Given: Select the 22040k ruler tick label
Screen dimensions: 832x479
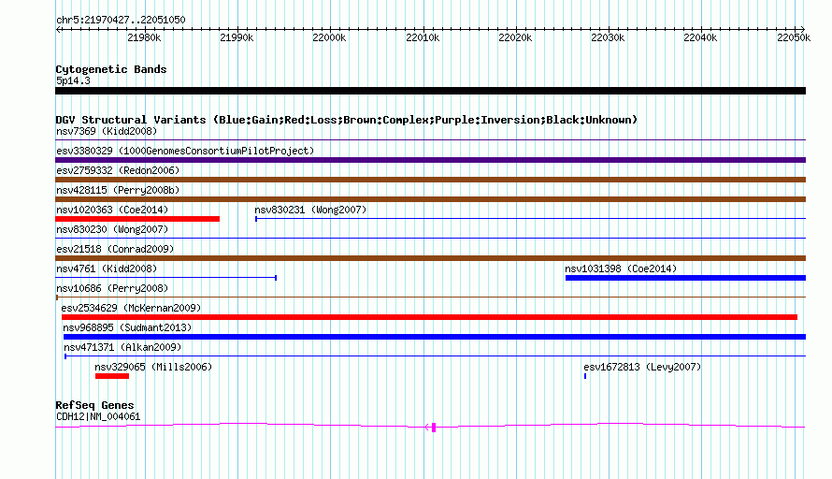Looking at the screenshot, I should pos(700,37).
